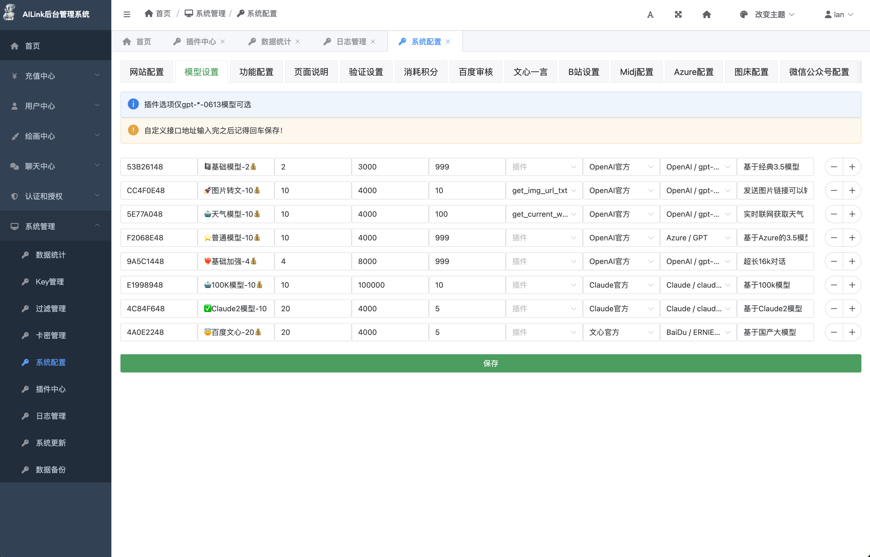The image size is (870, 557).
Task: Switch to 图床配置 tab
Action: (x=751, y=72)
